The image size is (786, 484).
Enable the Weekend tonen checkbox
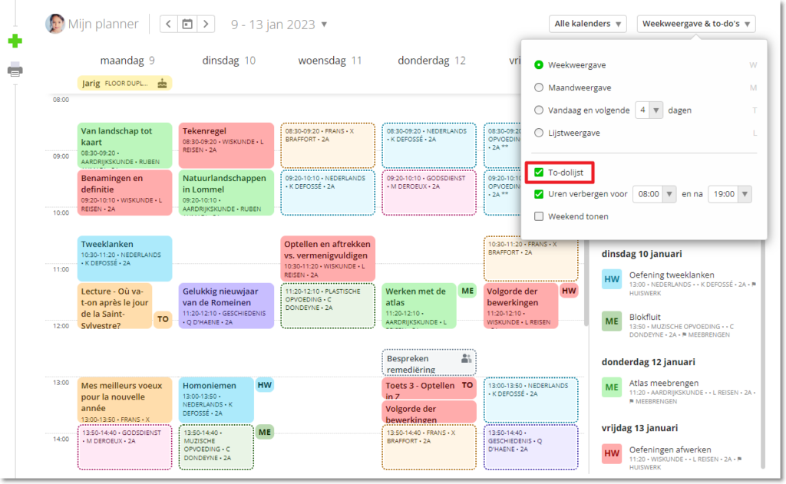(539, 216)
